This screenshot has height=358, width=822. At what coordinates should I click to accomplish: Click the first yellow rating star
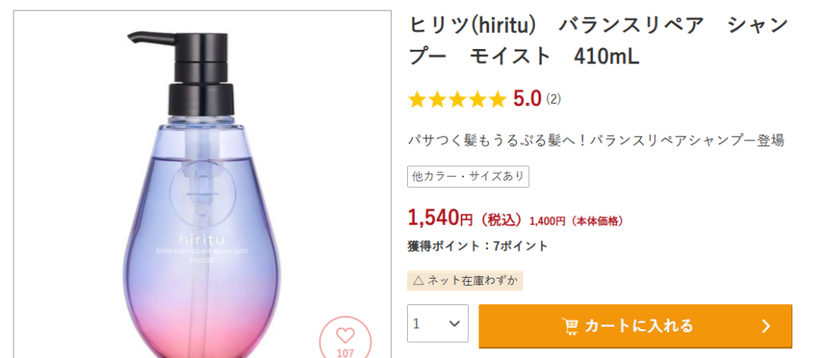coord(417,100)
